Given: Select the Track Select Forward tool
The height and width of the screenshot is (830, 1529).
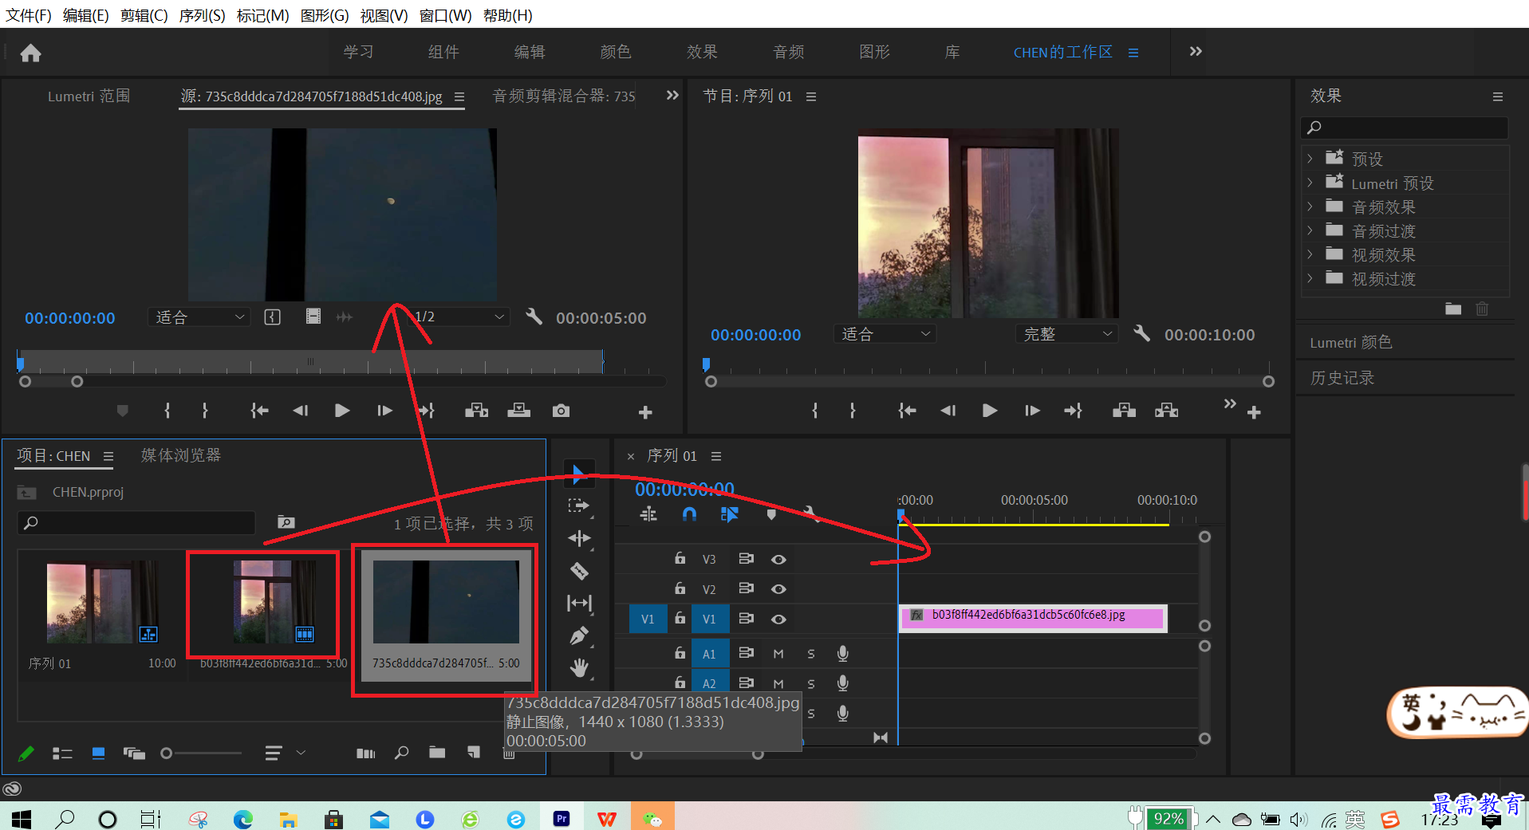Looking at the screenshot, I should pos(579,505).
